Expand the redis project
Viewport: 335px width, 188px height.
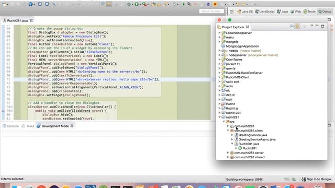(x=219, y=86)
